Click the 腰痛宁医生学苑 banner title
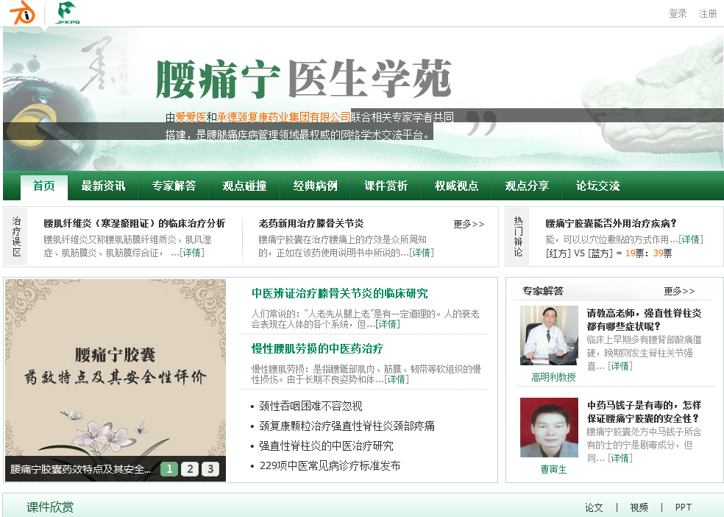 (304, 79)
